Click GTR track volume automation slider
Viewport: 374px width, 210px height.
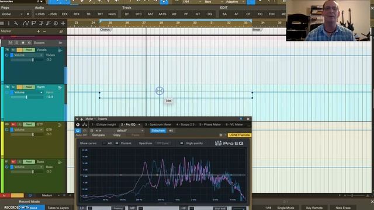(27, 135)
